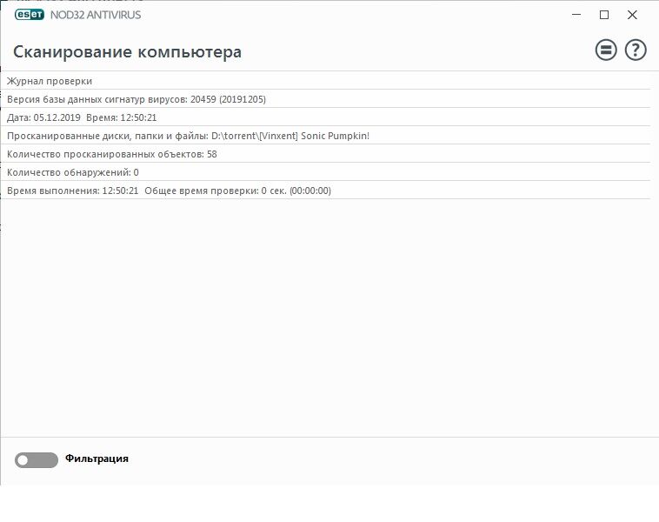The image size is (659, 522).
Task: Select the Количество обнаружений: 0 row
Action: [x=73, y=172]
